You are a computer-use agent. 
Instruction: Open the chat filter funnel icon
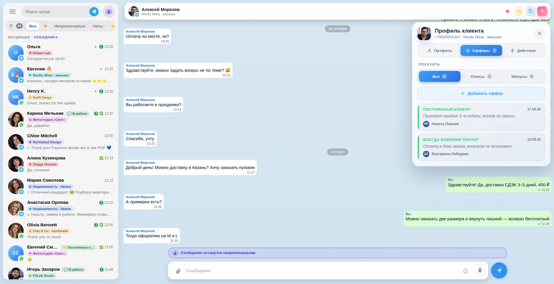pyautogui.click(x=11, y=26)
